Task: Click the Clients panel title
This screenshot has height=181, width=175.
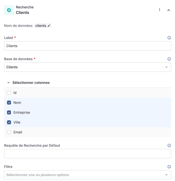Action: [x=23, y=13]
